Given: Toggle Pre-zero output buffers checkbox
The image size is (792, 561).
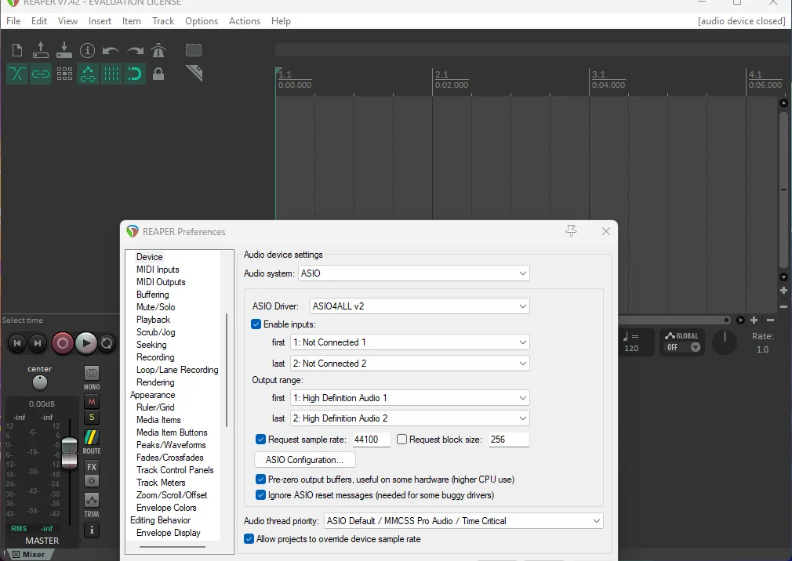Looking at the screenshot, I should coord(260,480).
